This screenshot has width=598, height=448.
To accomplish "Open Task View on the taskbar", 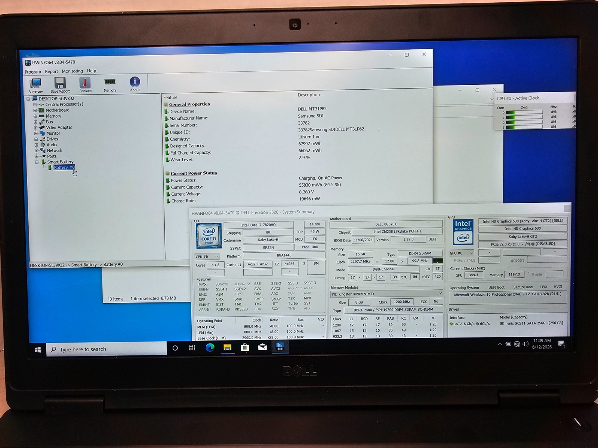I will [x=192, y=348].
